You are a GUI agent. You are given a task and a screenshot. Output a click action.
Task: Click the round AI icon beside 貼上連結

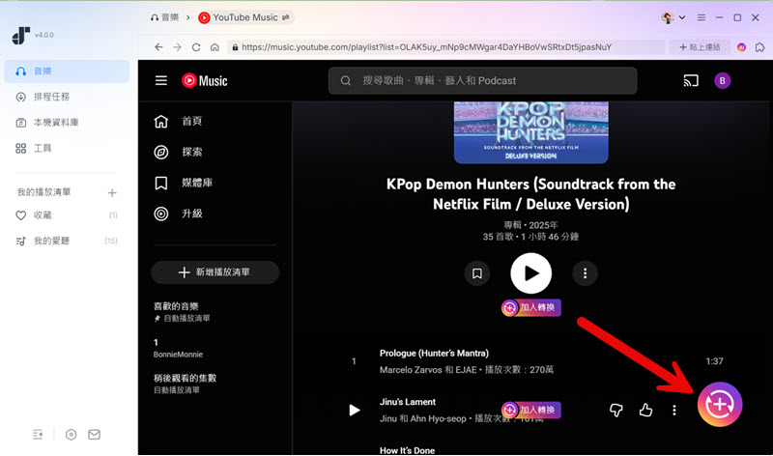click(741, 47)
